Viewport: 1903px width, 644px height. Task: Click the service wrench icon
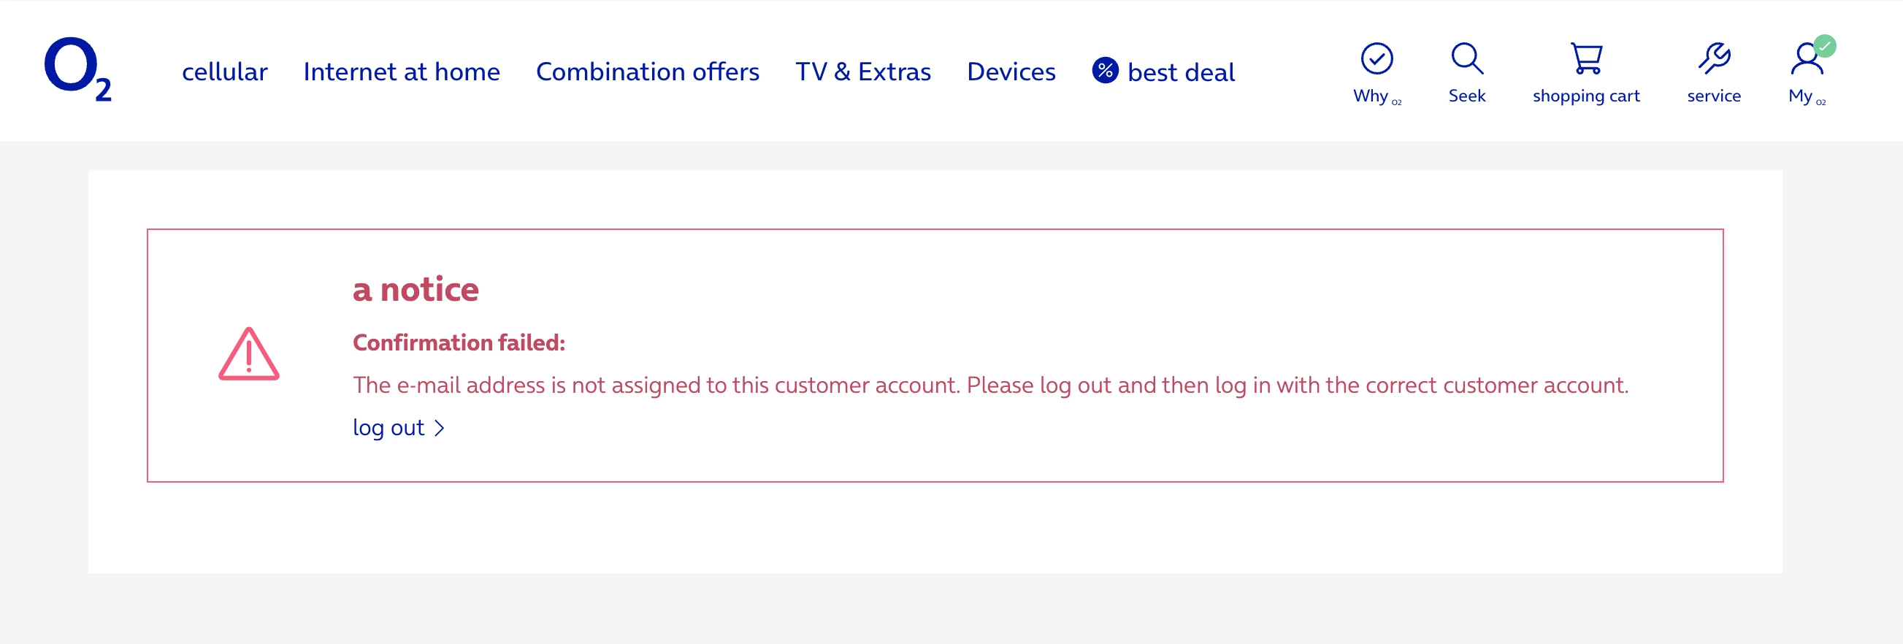tap(1713, 58)
